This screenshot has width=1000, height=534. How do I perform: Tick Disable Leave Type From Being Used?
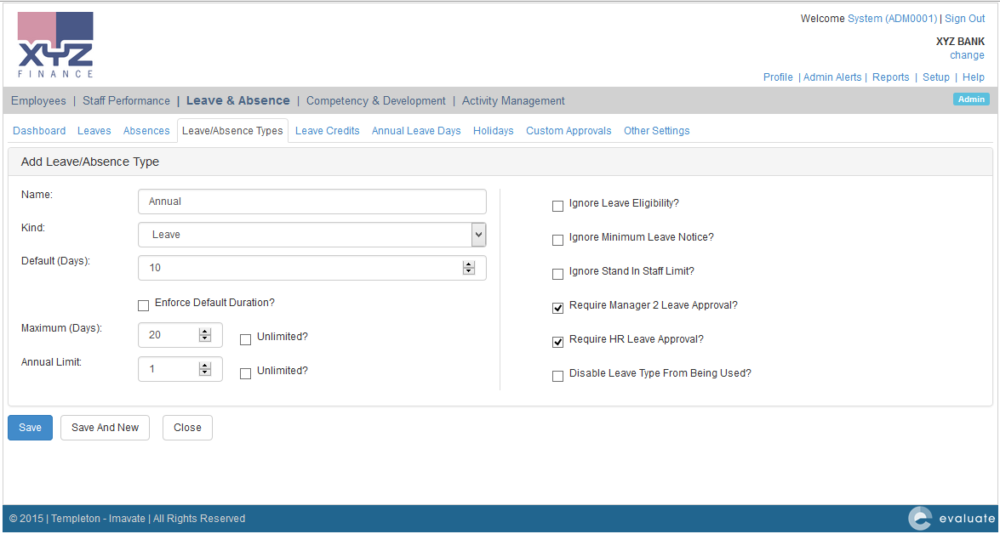click(x=558, y=376)
